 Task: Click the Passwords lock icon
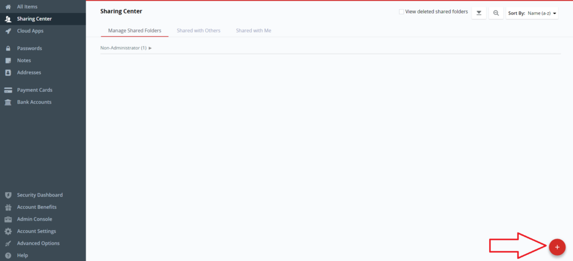[x=8, y=48]
